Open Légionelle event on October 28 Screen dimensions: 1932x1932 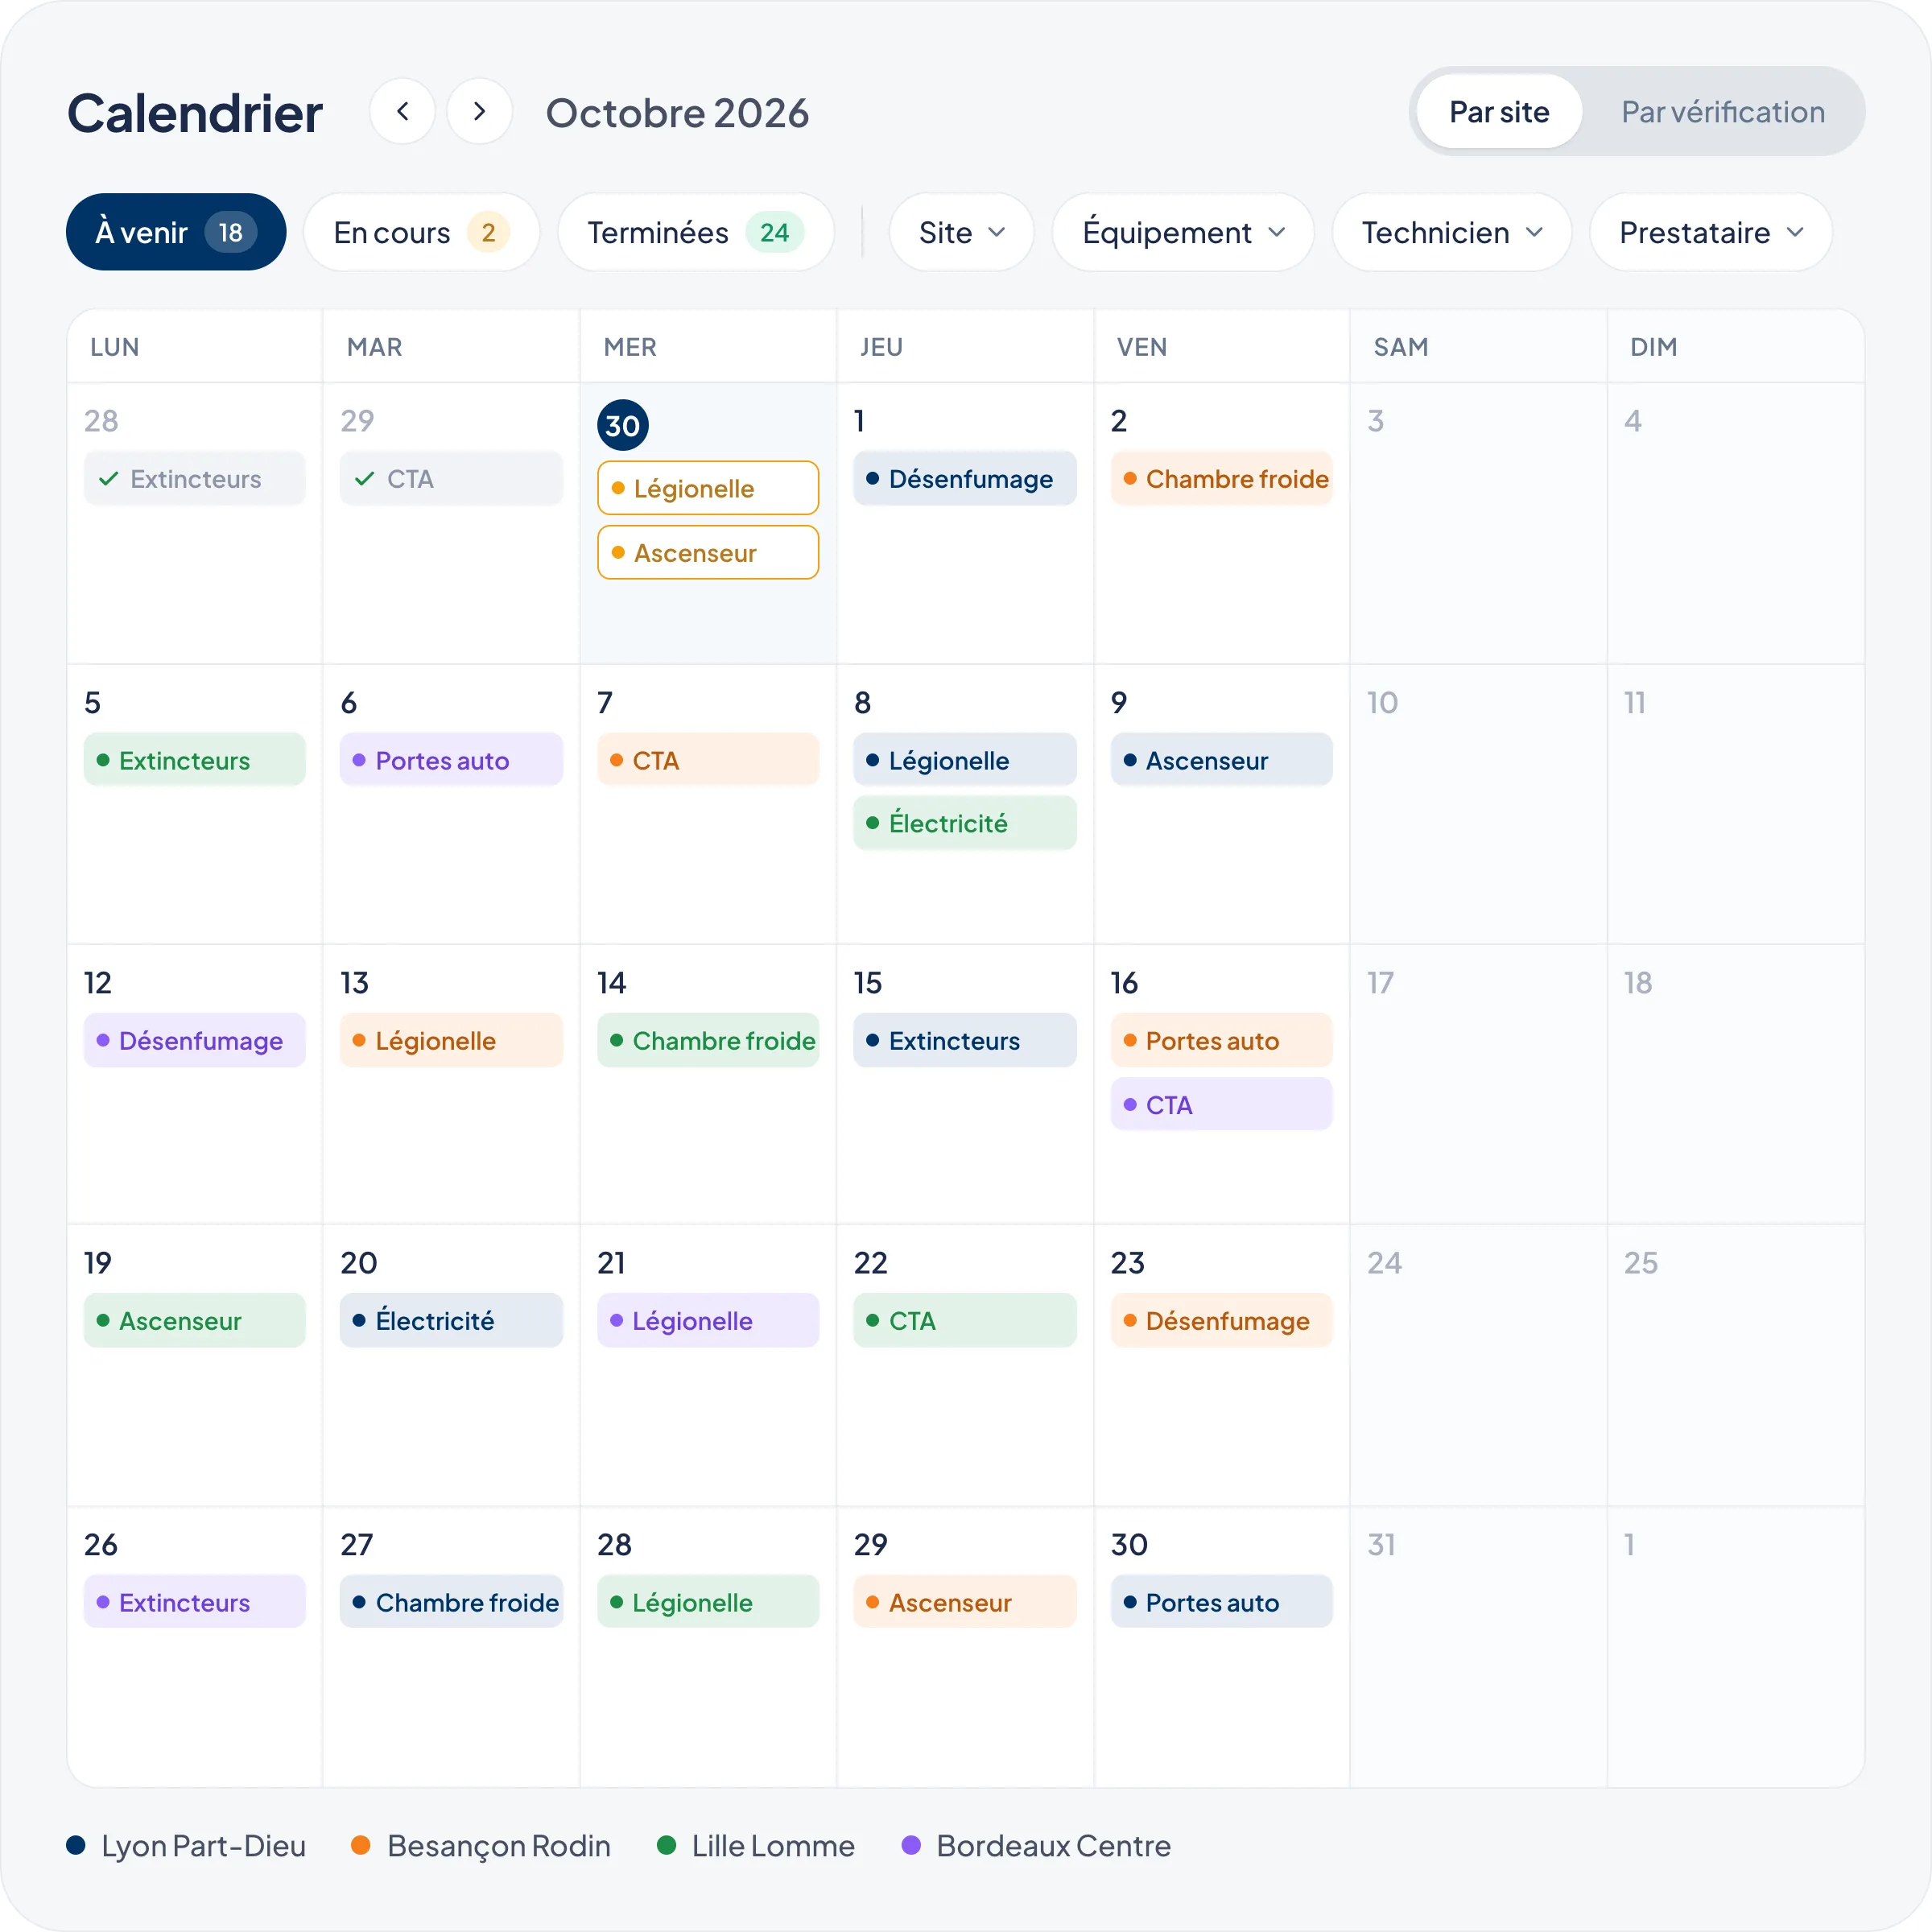tap(708, 1602)
